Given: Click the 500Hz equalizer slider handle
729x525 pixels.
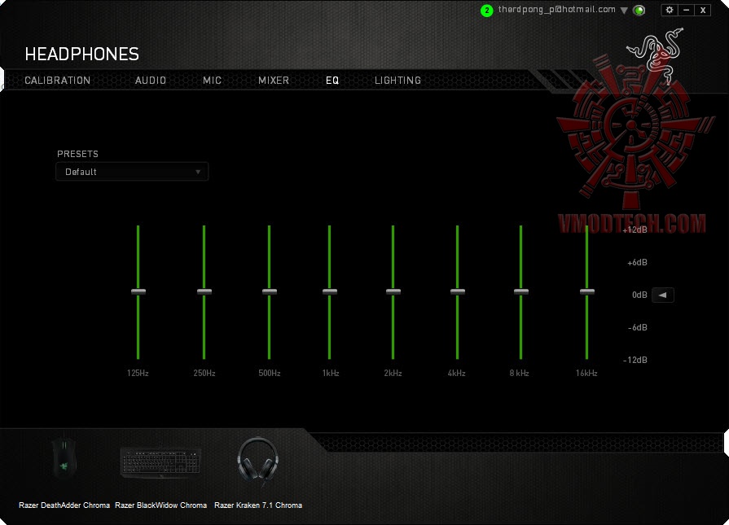Looking at the screenshot, I should 269,291.
